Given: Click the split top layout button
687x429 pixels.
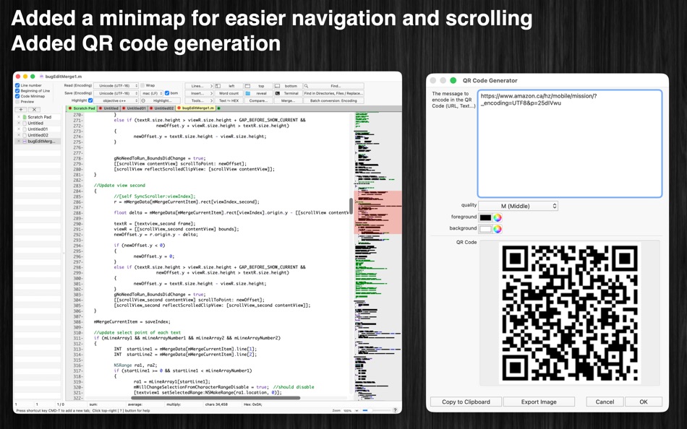Looking at the screenshot, I should click(x=258, y=86).
